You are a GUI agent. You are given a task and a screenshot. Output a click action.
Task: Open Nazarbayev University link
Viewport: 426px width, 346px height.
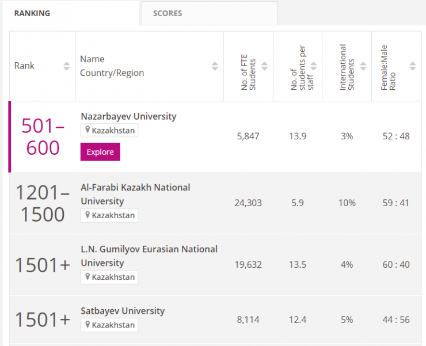(x=128, y=116)
